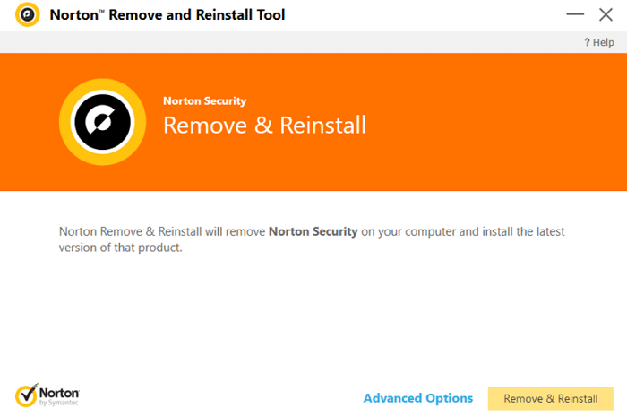Click the window title 'Norton Remove and Reinstall Tool'
Screen dimensions: 627x417
[167, 15]
